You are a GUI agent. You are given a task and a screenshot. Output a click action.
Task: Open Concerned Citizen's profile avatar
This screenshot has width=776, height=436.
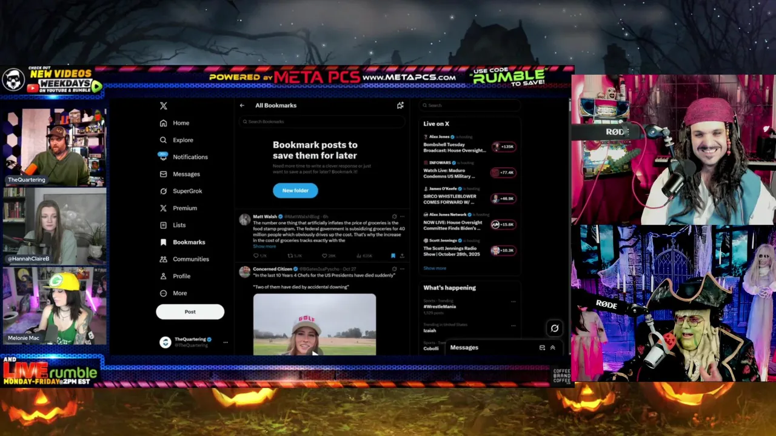pyautogui.click(x=244, y=272)
